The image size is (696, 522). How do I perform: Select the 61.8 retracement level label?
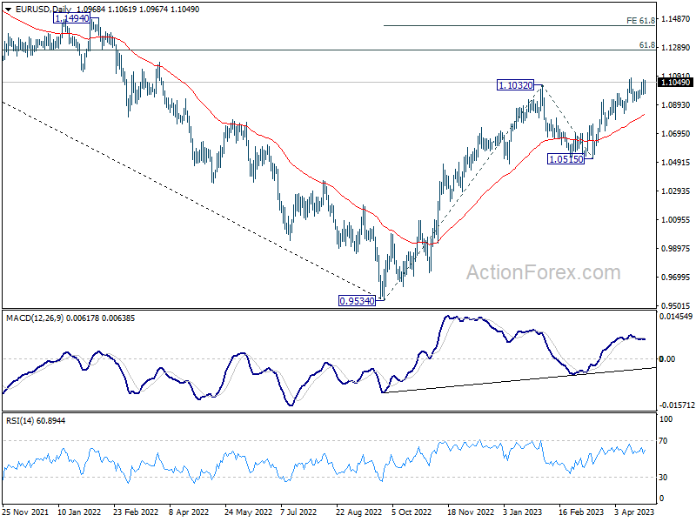coord(646,45)
